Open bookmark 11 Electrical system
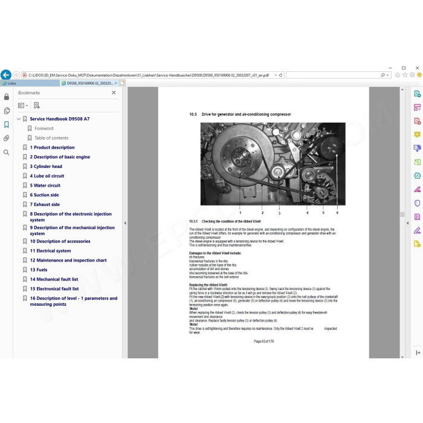The image size is (423, 423). 50,251
